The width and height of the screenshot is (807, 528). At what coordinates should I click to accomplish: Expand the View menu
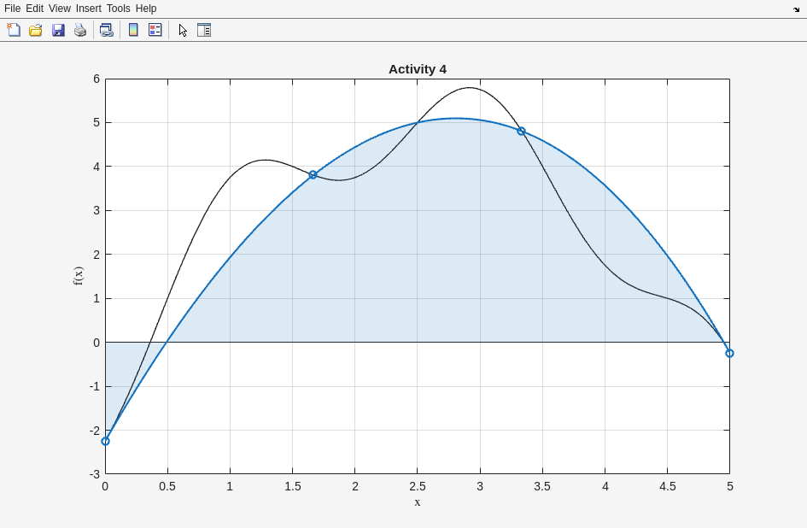pos(60,9)
